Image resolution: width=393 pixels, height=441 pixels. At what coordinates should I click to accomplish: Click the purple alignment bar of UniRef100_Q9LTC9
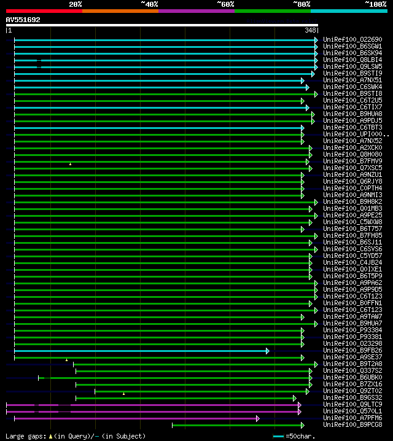[x=152, y=405]
